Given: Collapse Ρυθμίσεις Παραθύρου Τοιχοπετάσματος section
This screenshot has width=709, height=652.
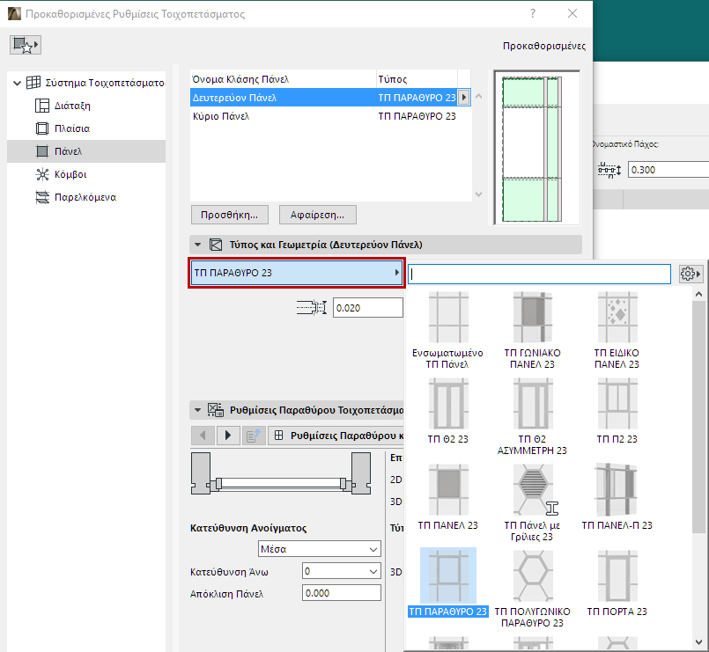Looking at the screenshot, I should click(197, 410).
